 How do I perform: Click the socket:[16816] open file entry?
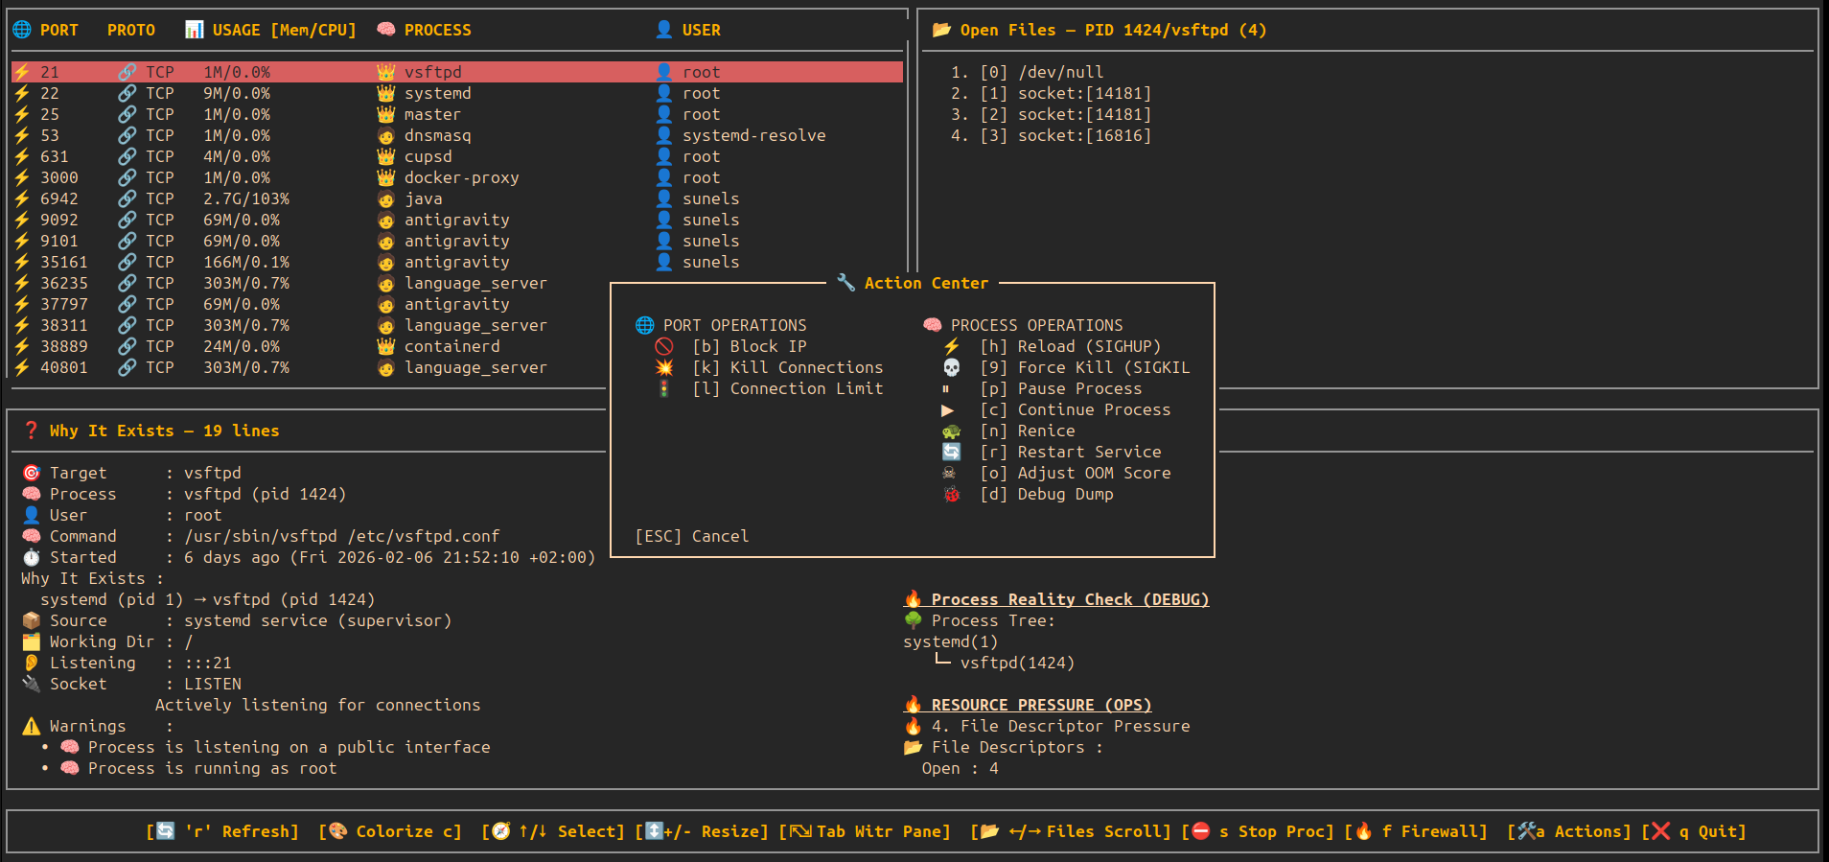[x=1083, y=135]
